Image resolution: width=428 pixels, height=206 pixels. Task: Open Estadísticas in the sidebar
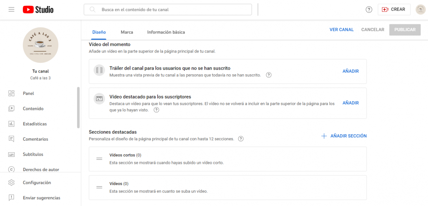tap(35, 124)
